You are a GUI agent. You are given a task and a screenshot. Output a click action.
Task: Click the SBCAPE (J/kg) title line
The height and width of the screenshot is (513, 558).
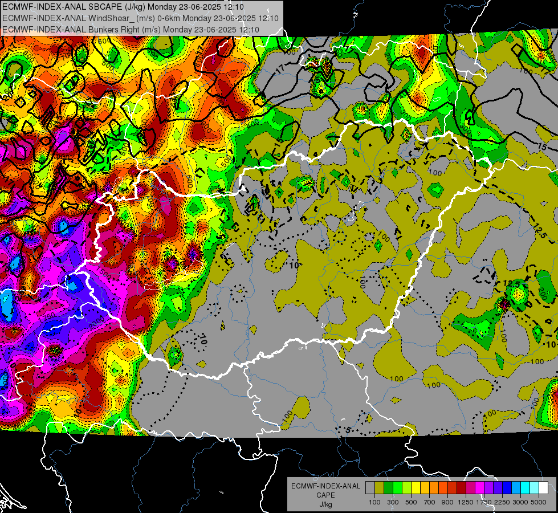pos(123,7)
